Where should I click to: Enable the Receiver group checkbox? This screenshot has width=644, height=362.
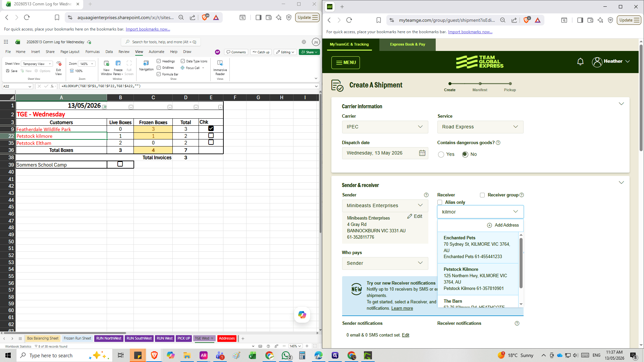point(482,195)
